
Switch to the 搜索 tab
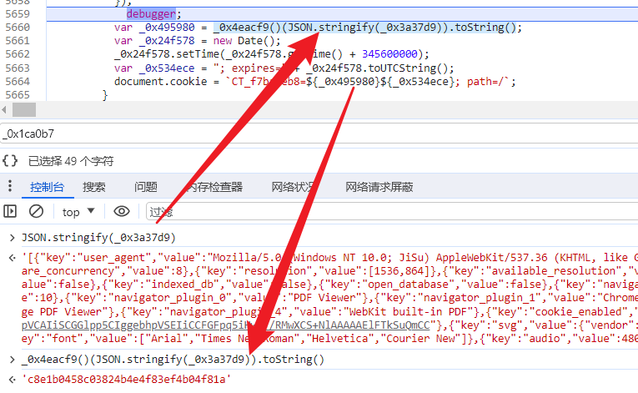point(94,187)
